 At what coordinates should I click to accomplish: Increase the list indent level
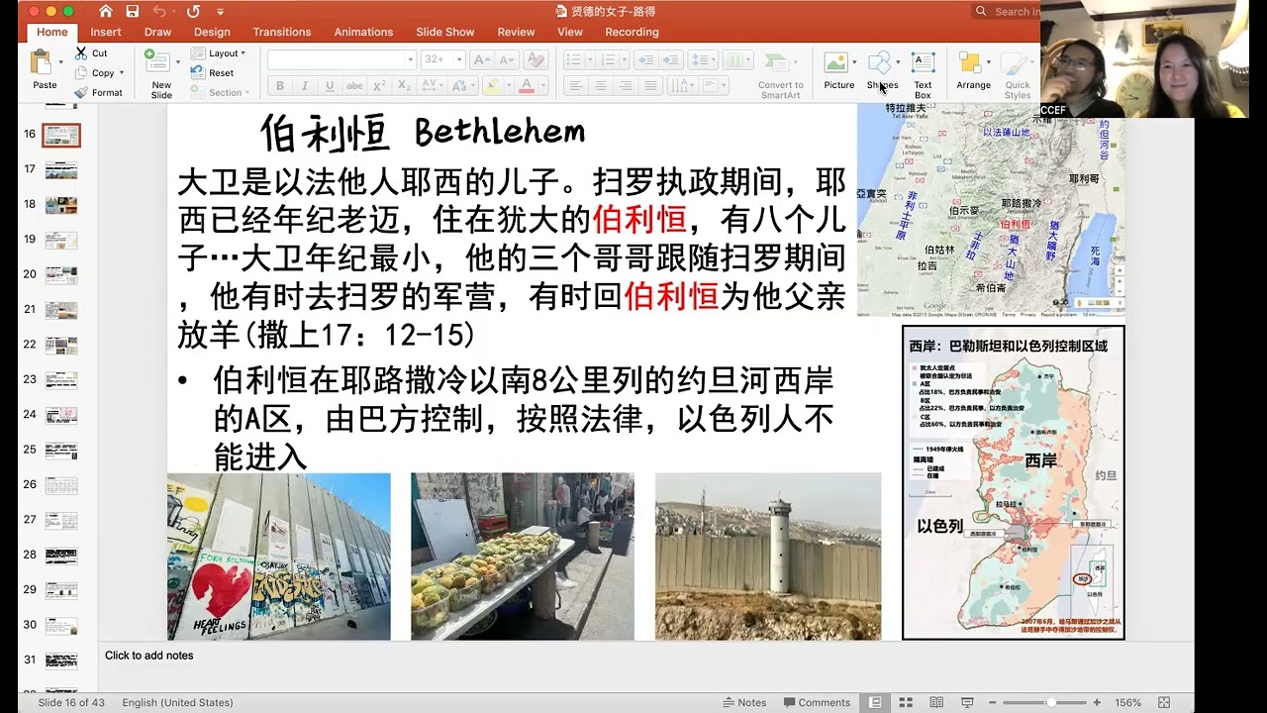click(x=673, y=59)
